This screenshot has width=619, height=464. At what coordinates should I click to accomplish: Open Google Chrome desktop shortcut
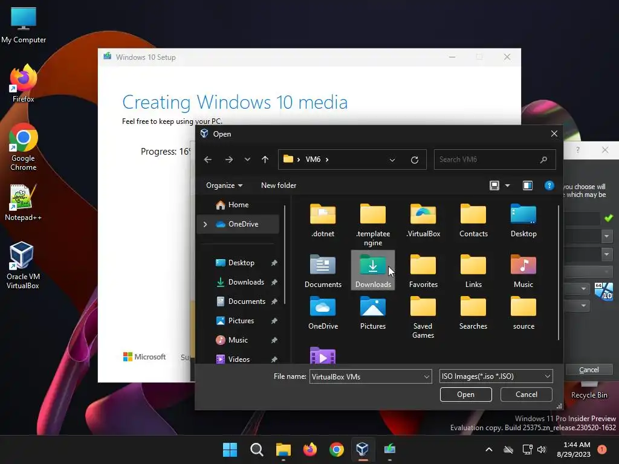click(x=24, y=147)
